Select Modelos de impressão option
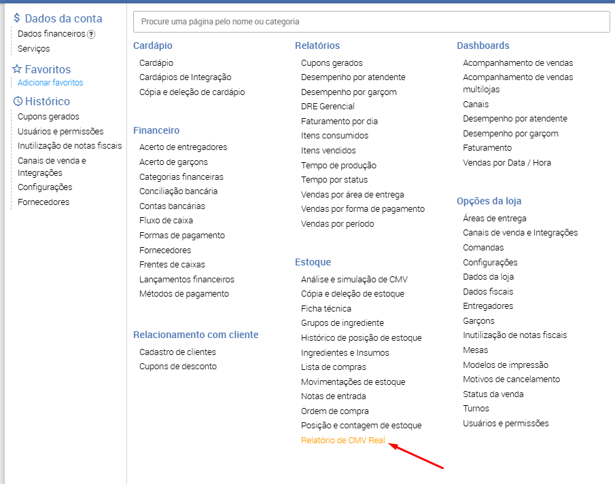Image resolution: width=615 pixels, height=484 pixels. pyautogui.click(x=506, y=365)
